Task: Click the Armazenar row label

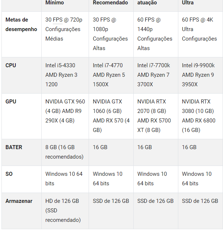Action: coord(19,201)
